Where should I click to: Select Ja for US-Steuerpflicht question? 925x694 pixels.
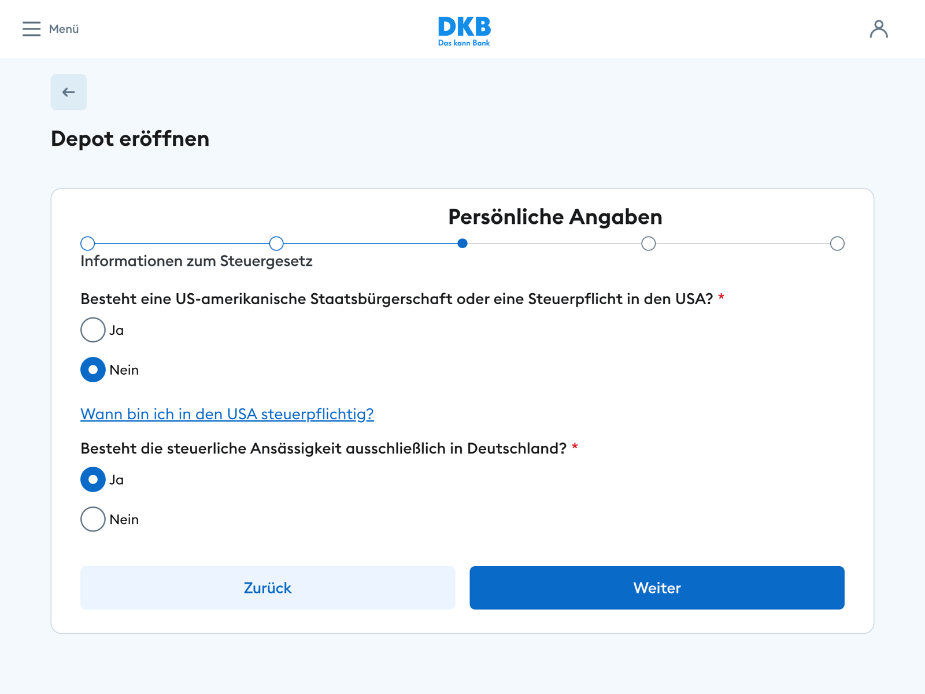pos(92,330)
